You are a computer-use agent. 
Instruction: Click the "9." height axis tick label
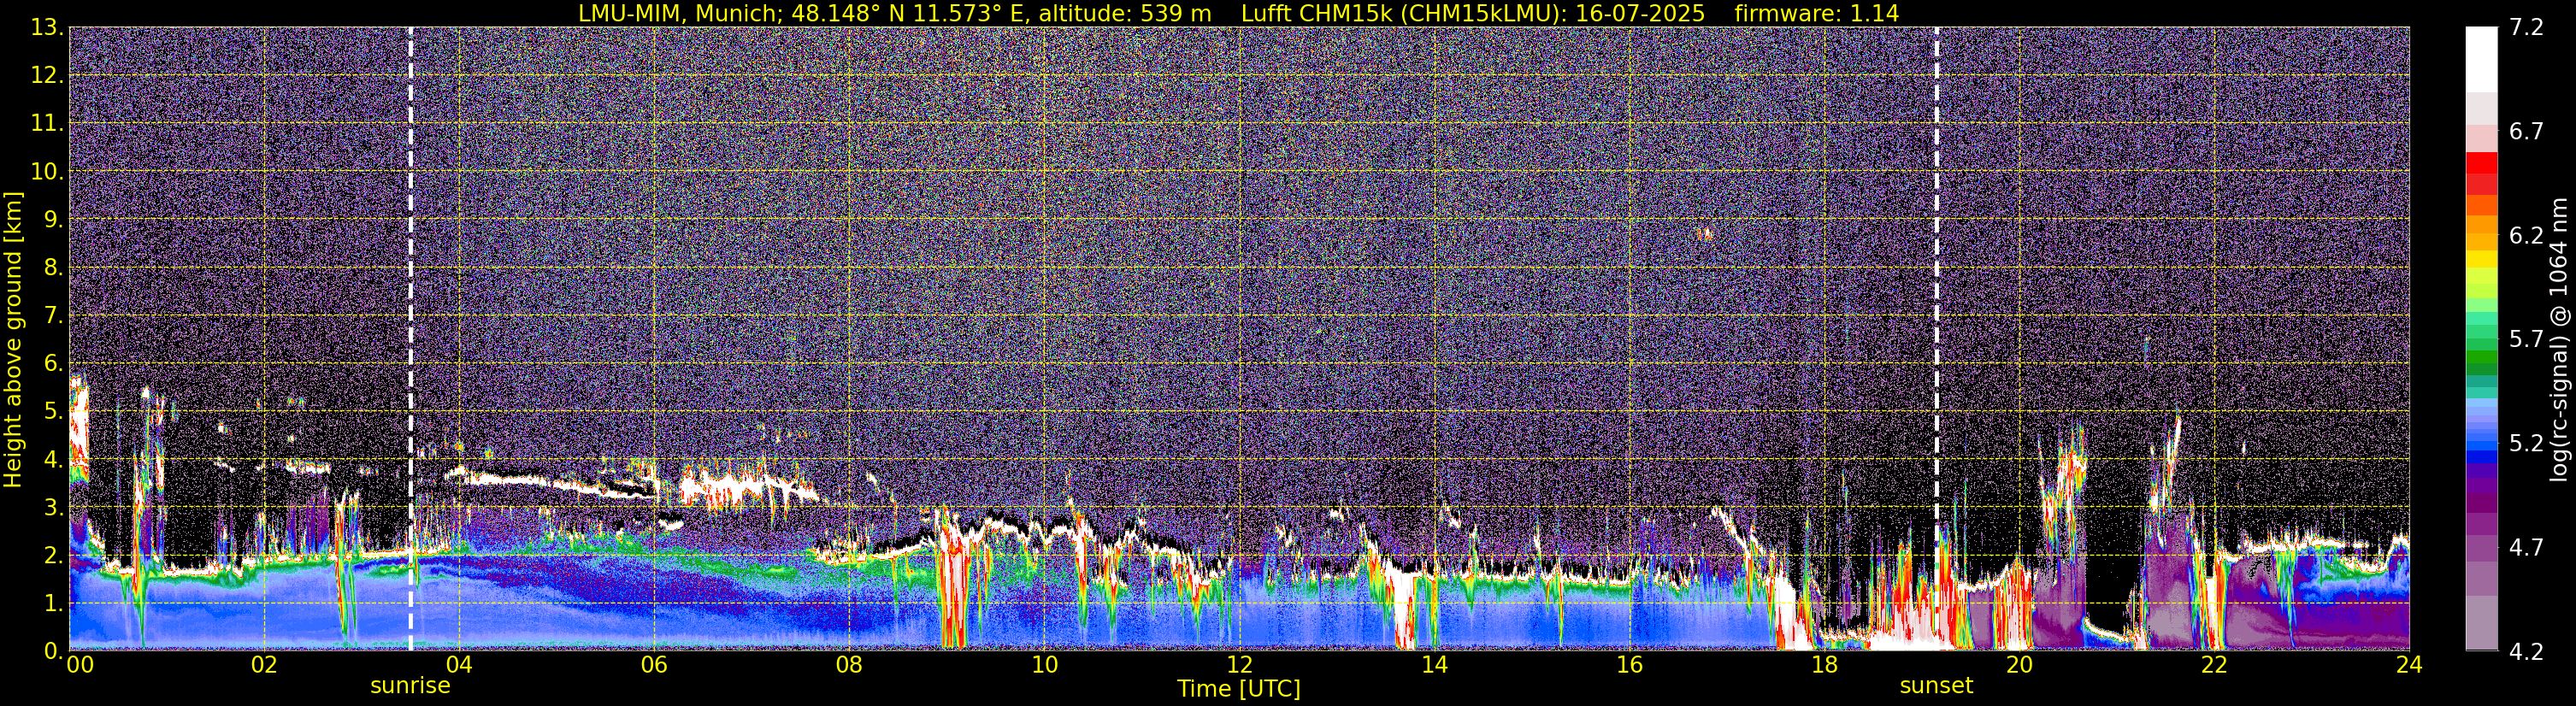click(54, 220)
